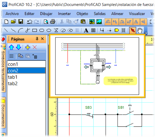155x137 pixels.
Task: Undo the last action
Action: 30,22
